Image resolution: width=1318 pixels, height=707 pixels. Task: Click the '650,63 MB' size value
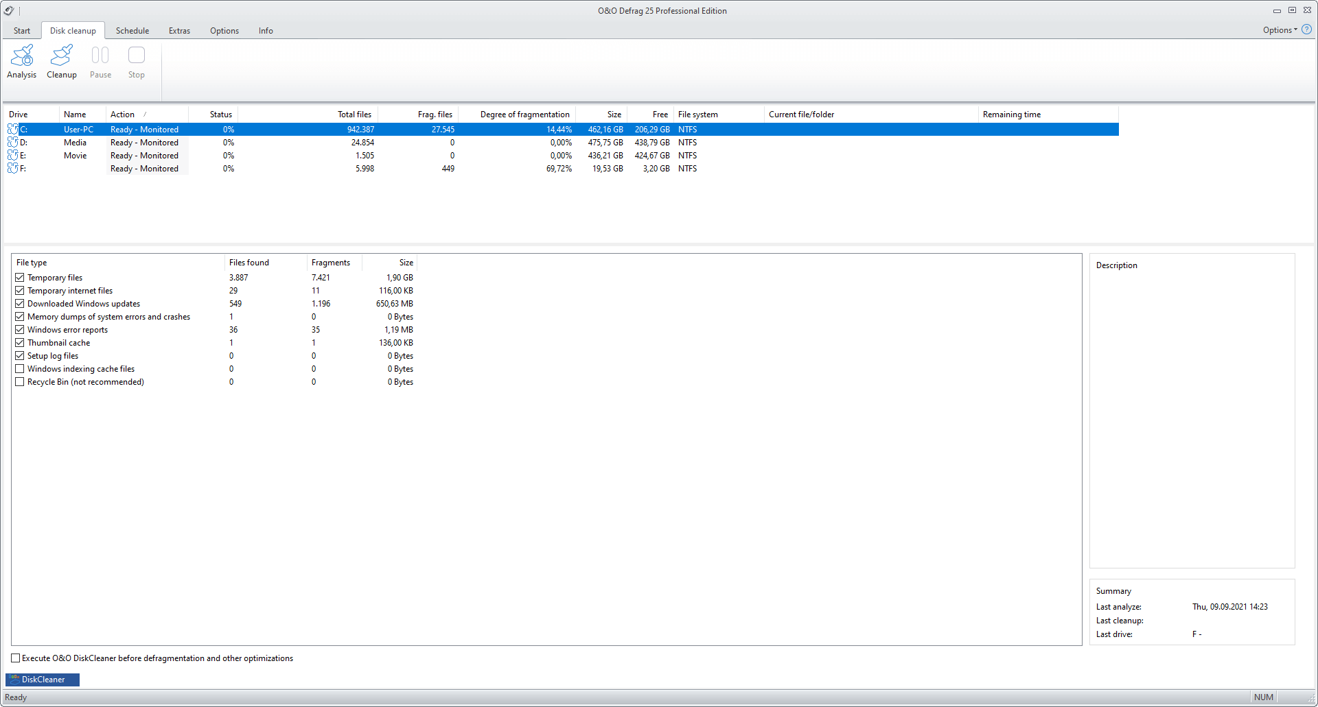395,303
